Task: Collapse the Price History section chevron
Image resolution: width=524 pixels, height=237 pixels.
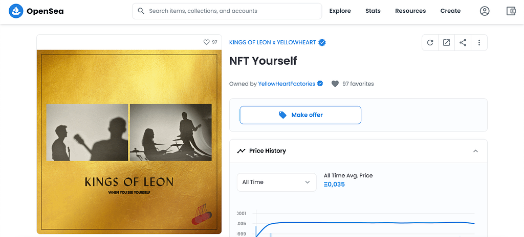Action: (475, 151)
